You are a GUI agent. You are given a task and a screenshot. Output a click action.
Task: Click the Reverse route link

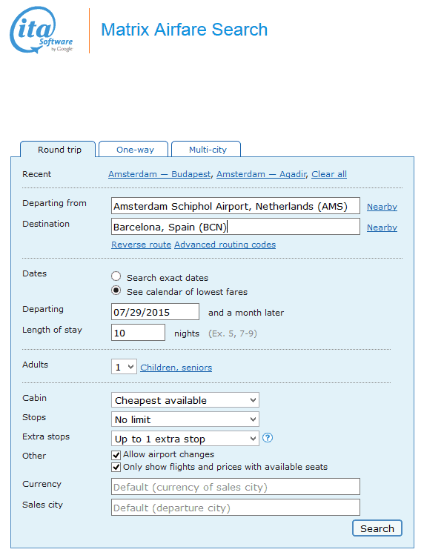pos(142,245)
